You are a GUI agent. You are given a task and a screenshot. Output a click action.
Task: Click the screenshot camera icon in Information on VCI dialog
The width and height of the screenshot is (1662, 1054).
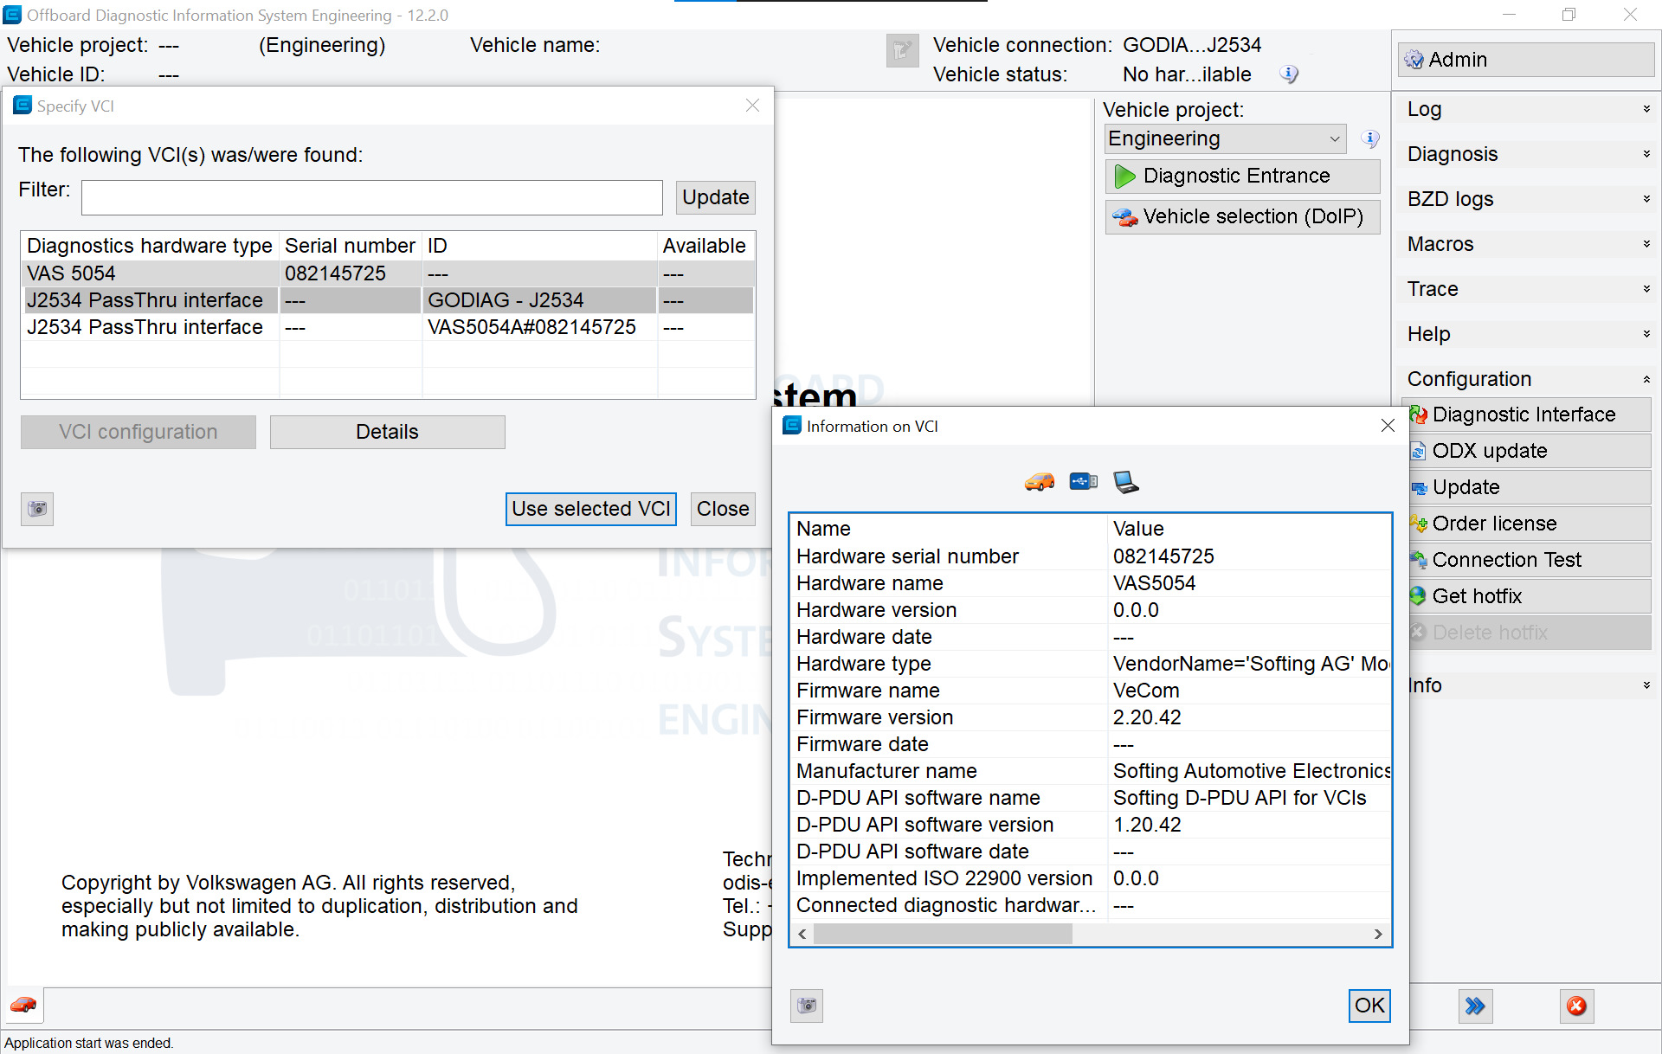click(x=807, y=1006)
